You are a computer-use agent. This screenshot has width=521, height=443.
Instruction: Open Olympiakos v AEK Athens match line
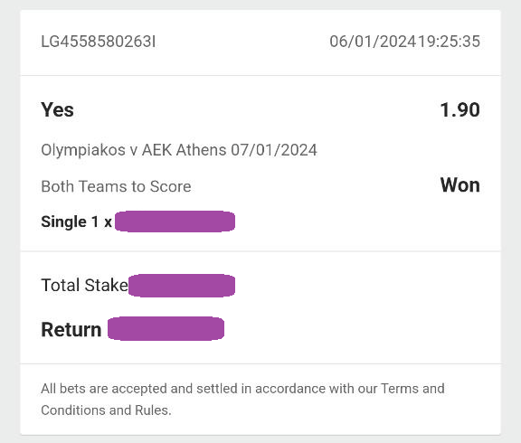179,150
